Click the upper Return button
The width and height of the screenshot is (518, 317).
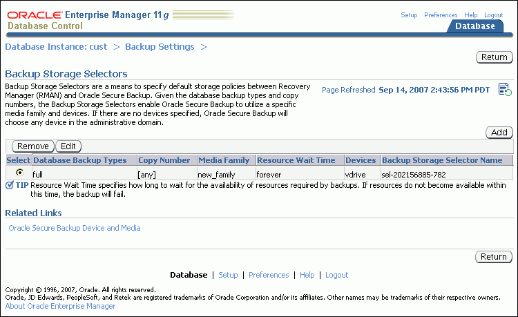click(495, 57)
